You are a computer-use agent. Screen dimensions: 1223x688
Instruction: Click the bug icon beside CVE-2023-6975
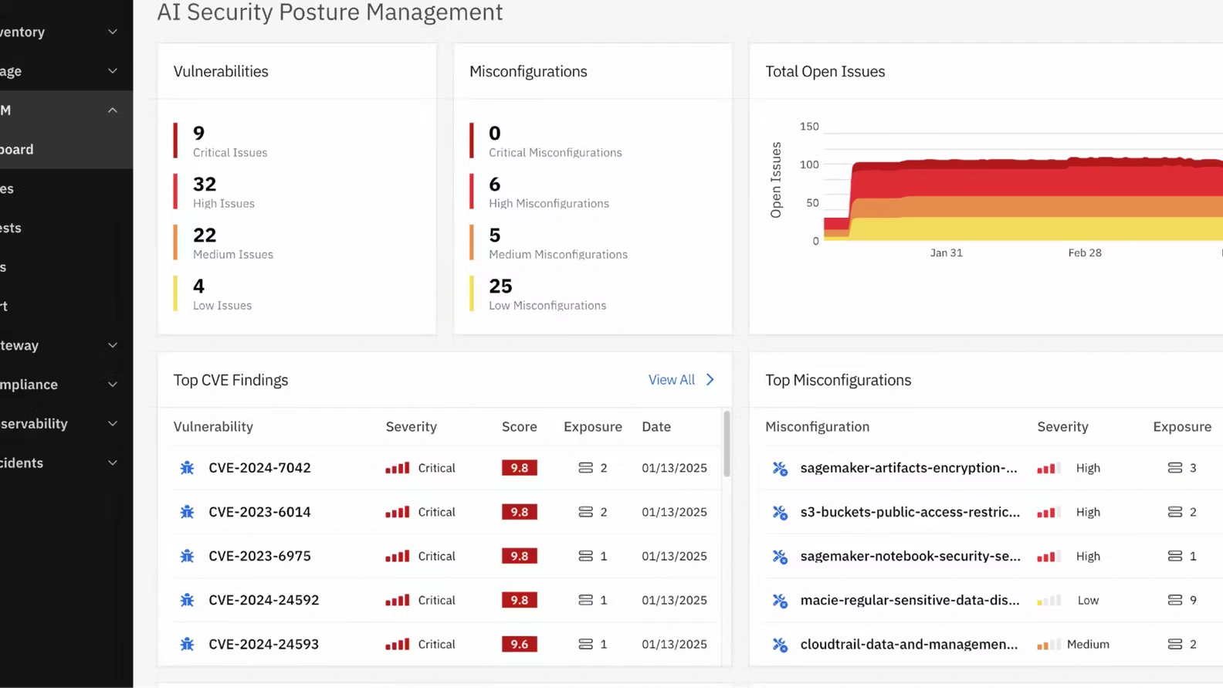[x=187, y=556]
